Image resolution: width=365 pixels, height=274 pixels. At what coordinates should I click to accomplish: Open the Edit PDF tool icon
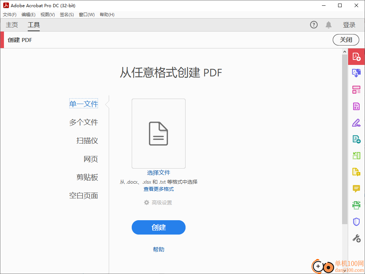click(356, 90)
